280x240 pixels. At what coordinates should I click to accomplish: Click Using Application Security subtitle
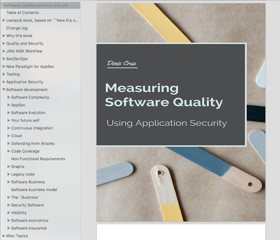(167, 123)
